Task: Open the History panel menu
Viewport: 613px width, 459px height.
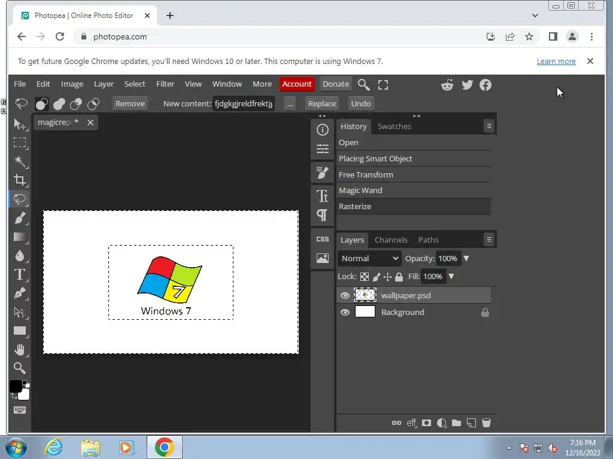Action: 488,126
